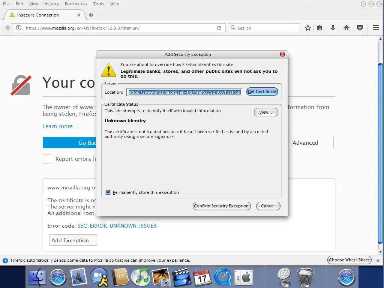This screenshot has height=288, width=384.
Task: Open Finder from the dock
Action: (x=37, y=278)
